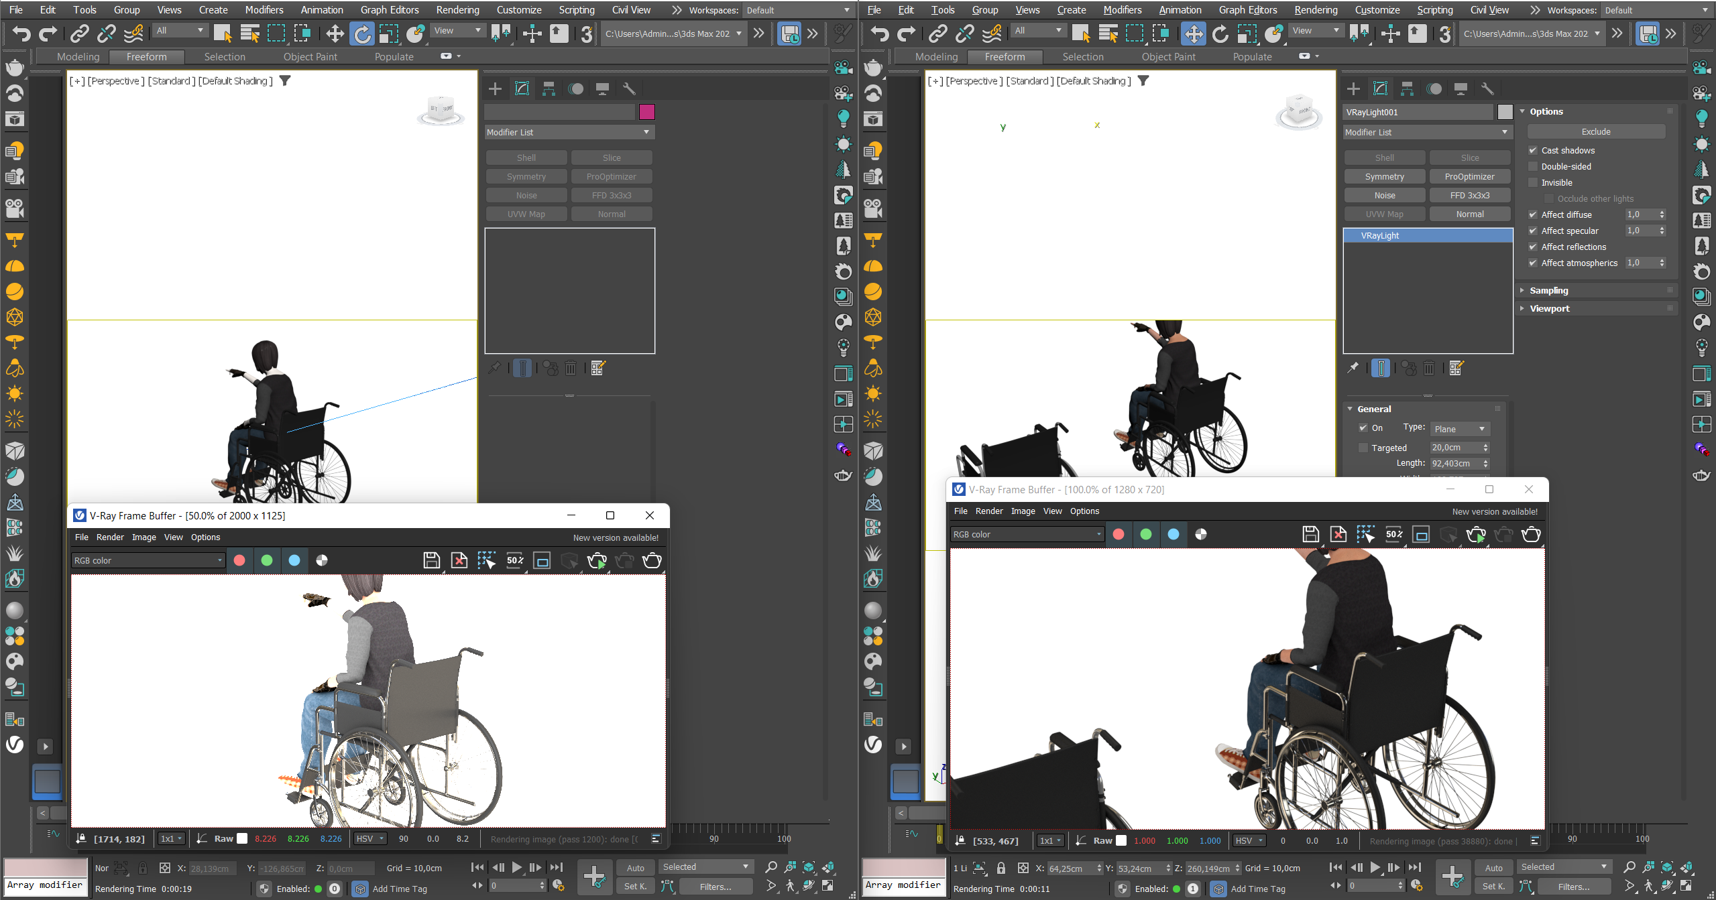Save image in left V-Ray Frame Buffer
The image size is (1716, 900).
pos(431,561)
